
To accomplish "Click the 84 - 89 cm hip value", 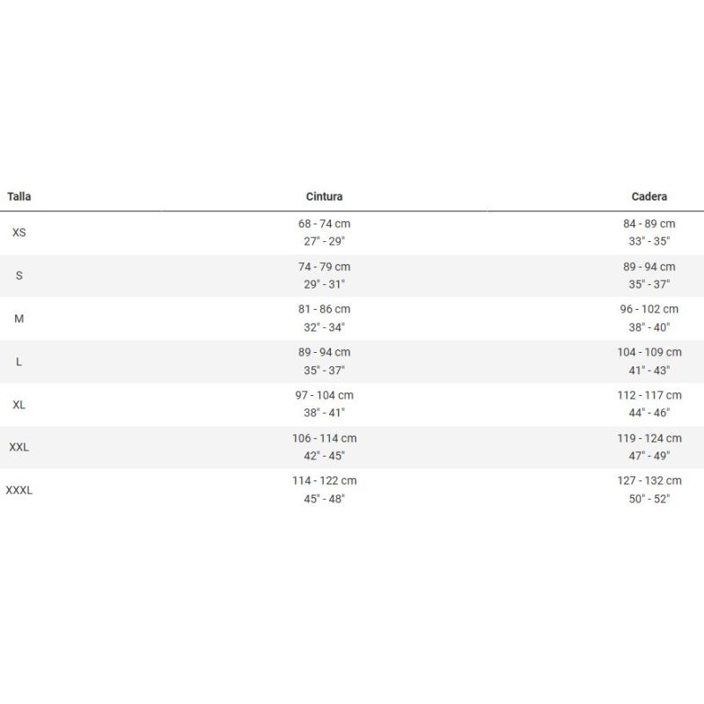I will pyautogui.click(x=649, y=224).
